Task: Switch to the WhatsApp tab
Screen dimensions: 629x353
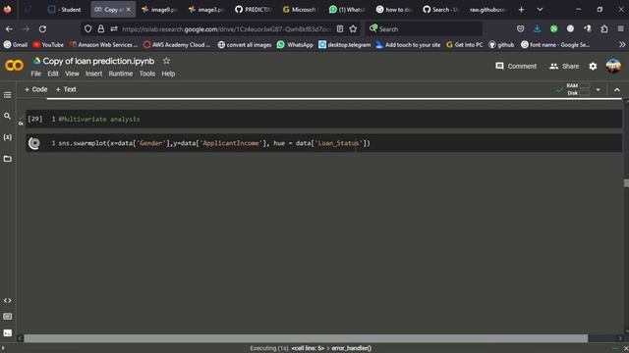Action: pyautogui.click(x=347, y=10)
